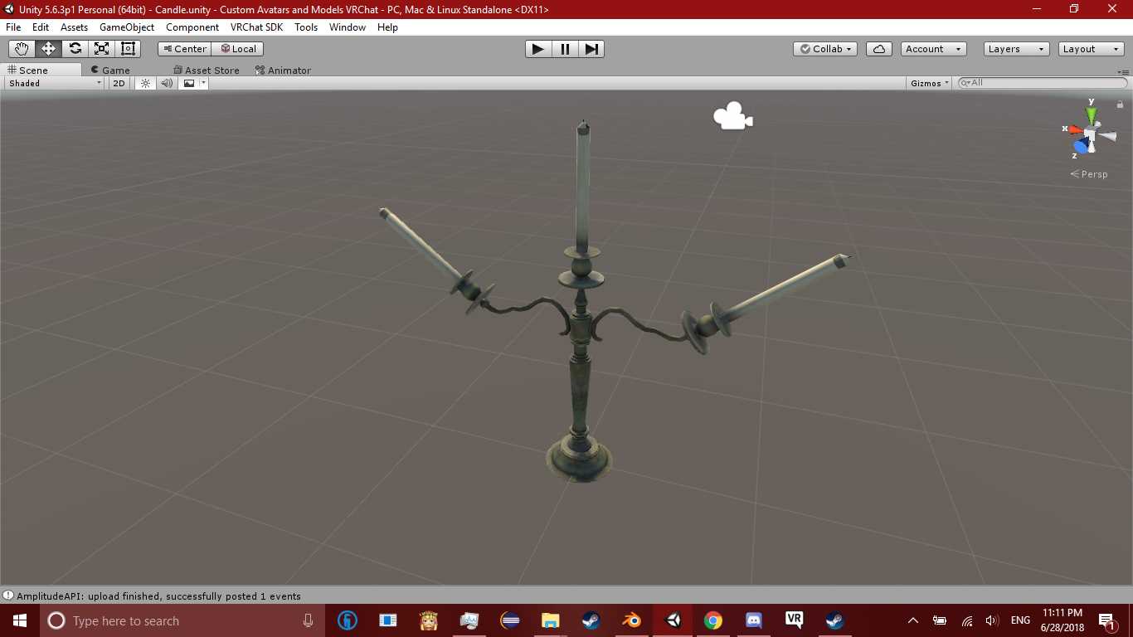Screen dimensions: 1133x637
Task: Toggle scene lighting sun icon
Action: (145, 83)
